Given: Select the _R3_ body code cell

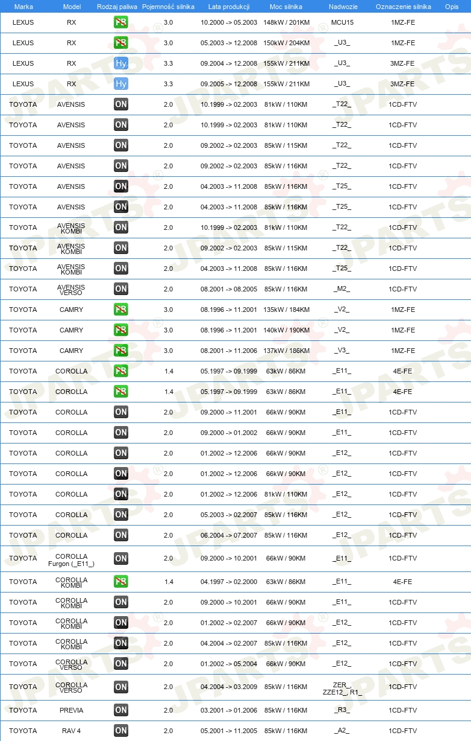Looking at the screenshot, I should click(x=342, y=710).
